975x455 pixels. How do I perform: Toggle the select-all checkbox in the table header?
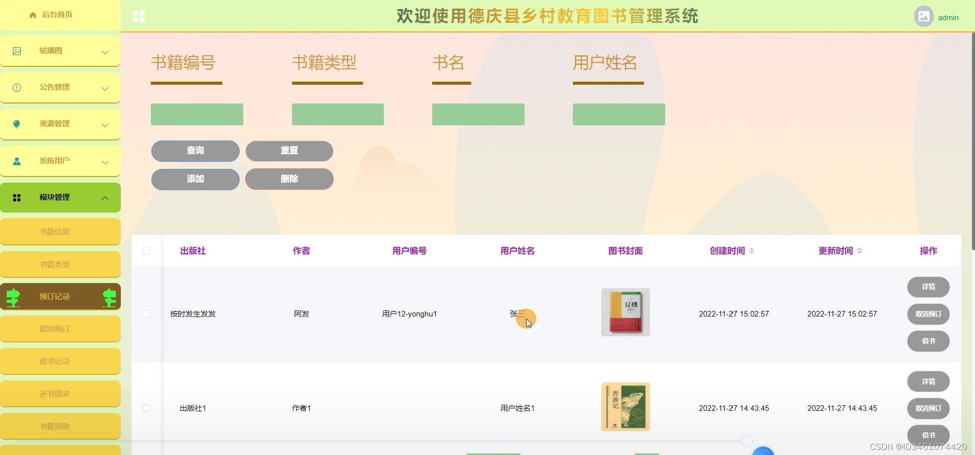147,251
